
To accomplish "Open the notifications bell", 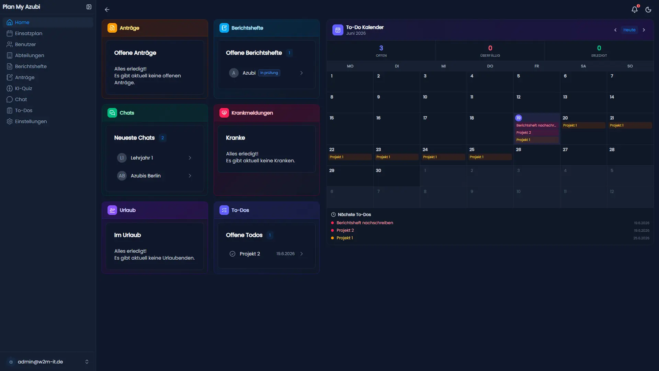I will click(635, 9).
